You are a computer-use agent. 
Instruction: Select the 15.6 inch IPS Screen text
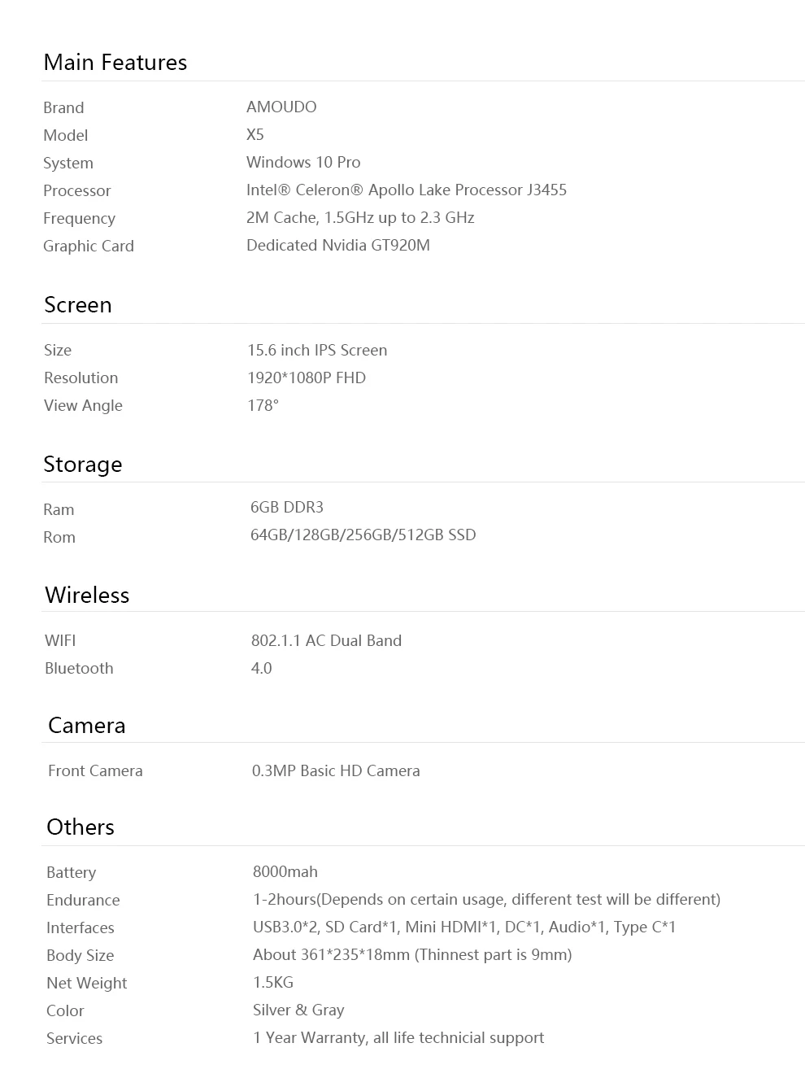[x=317, y=350]
